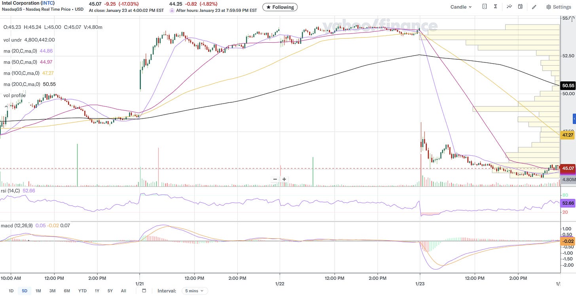
Task: Click the -0.02 MACD value tag
Action: 568,241
